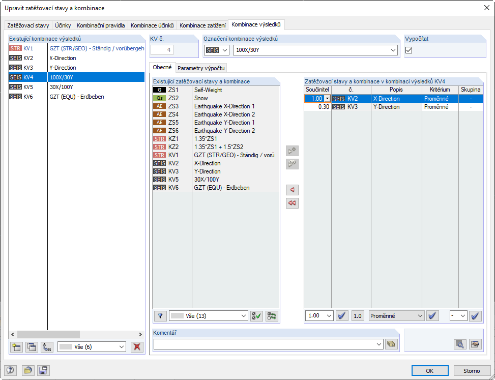This screenshot has width=495, height=380.
Task: Remove selected item with single red arrow
Action: (292, 190)
